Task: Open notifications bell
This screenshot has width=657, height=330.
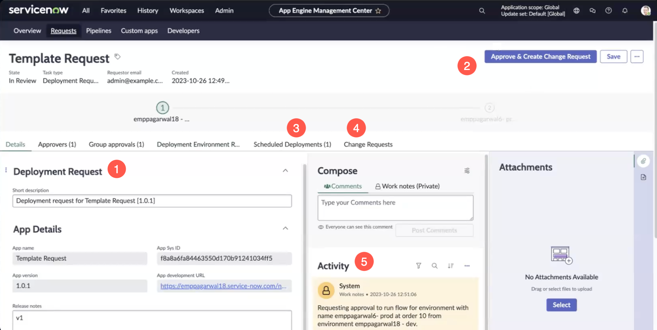Action: point(625,11)
